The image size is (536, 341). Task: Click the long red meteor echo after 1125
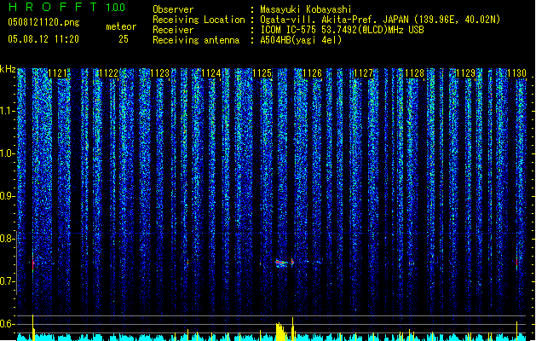point(282,263)
